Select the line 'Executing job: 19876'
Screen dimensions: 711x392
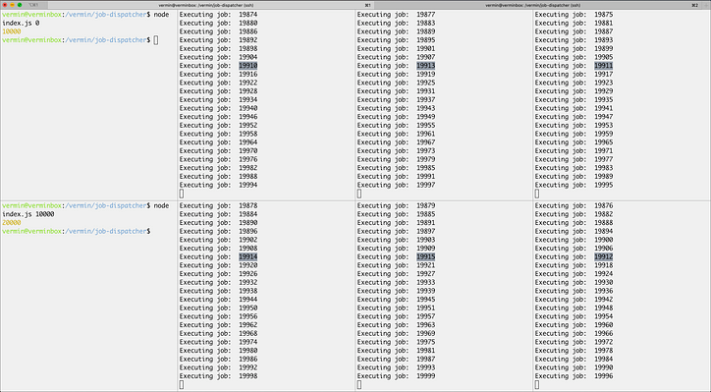pyautogui.click(x=574, y=205)
